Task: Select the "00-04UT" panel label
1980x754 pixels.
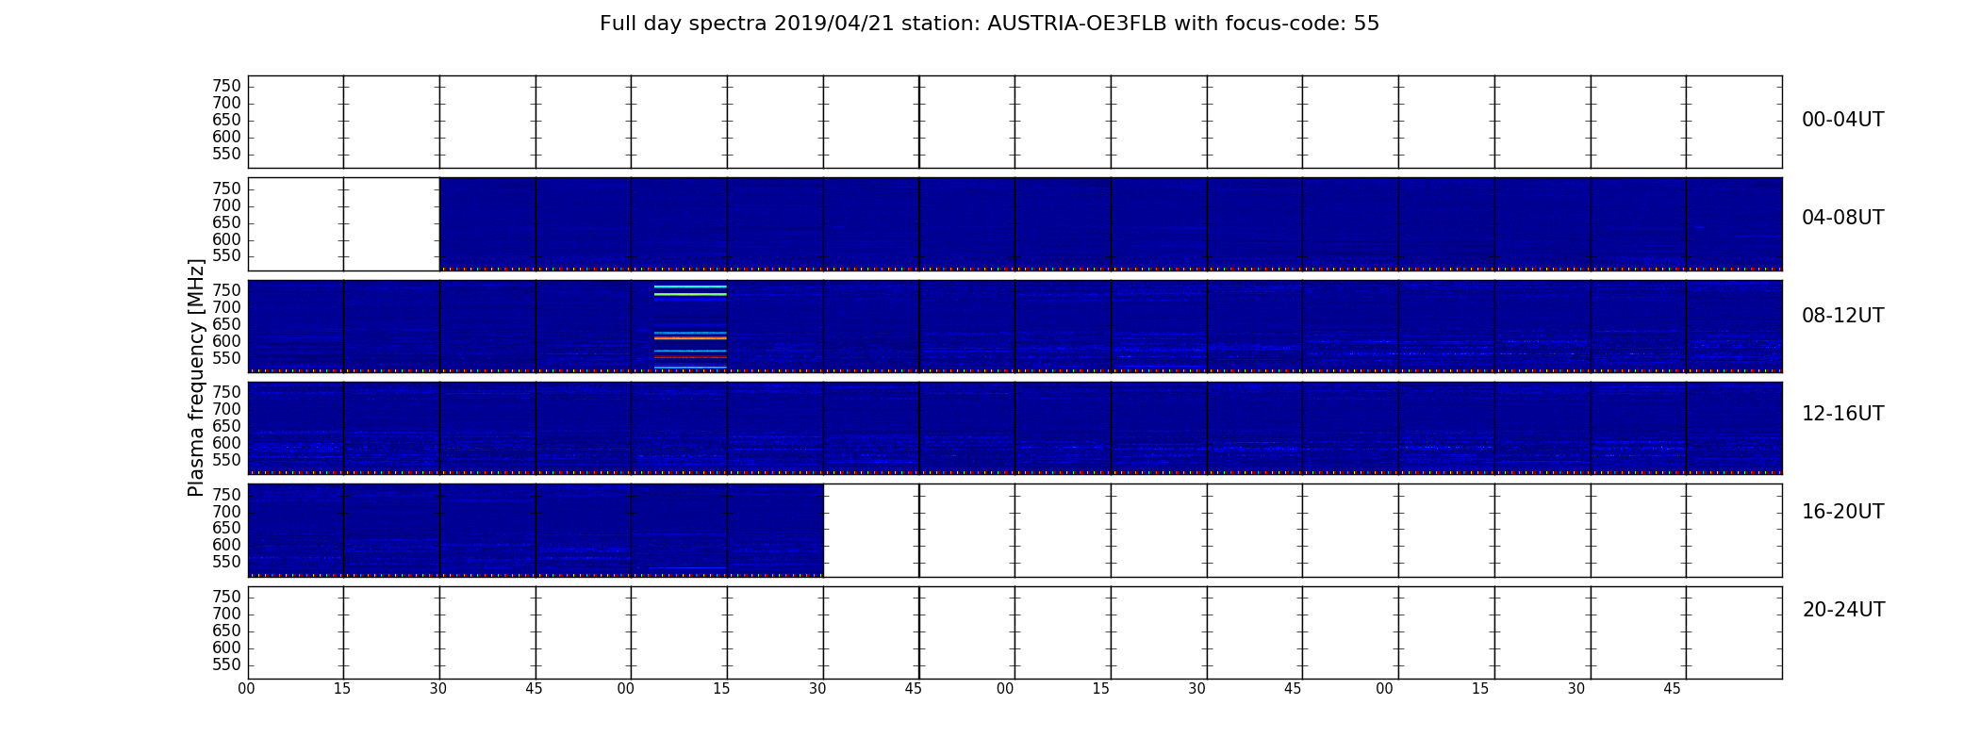Action: point(1843,120)
